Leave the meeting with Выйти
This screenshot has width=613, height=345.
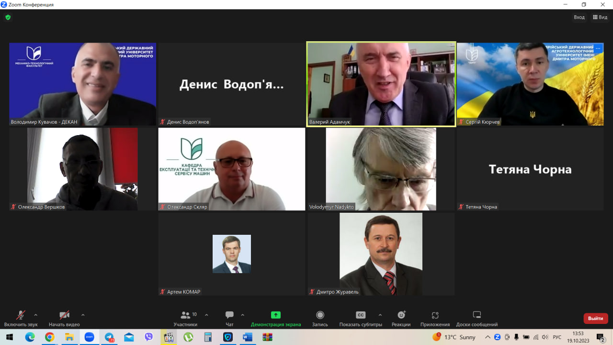596,318
